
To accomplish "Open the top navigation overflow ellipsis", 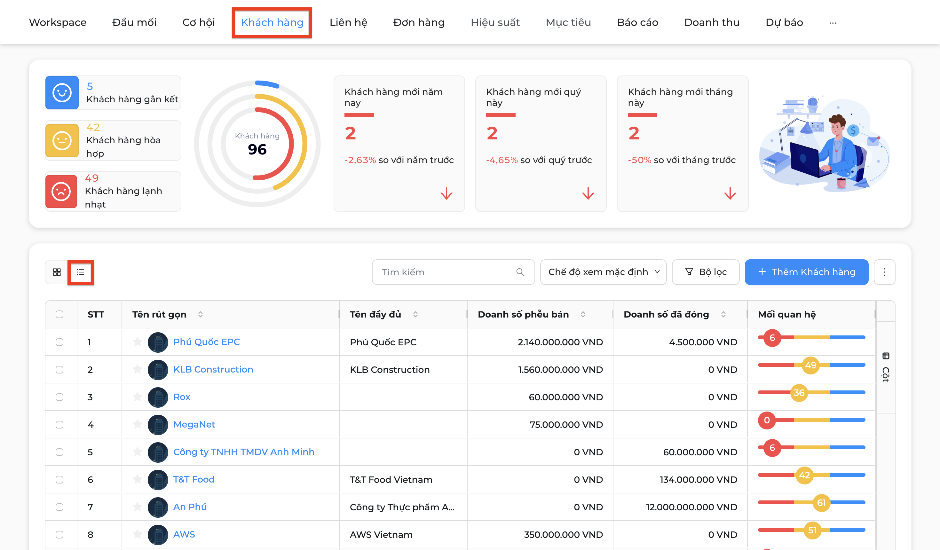I will (x=833, y=23).
